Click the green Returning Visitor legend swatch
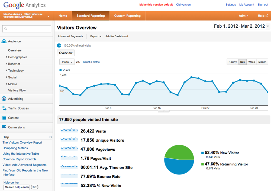271x191 pixels. click(x=202, y=164)
